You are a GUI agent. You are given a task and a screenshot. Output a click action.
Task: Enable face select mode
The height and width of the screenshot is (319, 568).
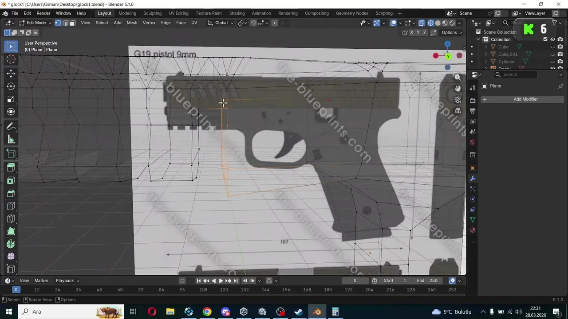pos(72,23)
